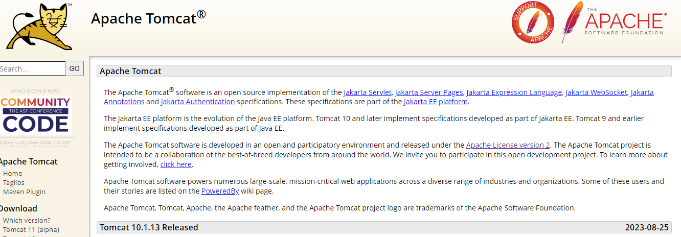Open the Home sidebar link

point(13,173)
